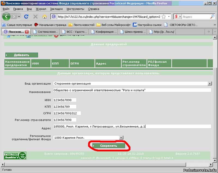Click the Яндекс search box
Viewport: 218px width, 173px height.
pyautogui.click(x=196, y=17)
